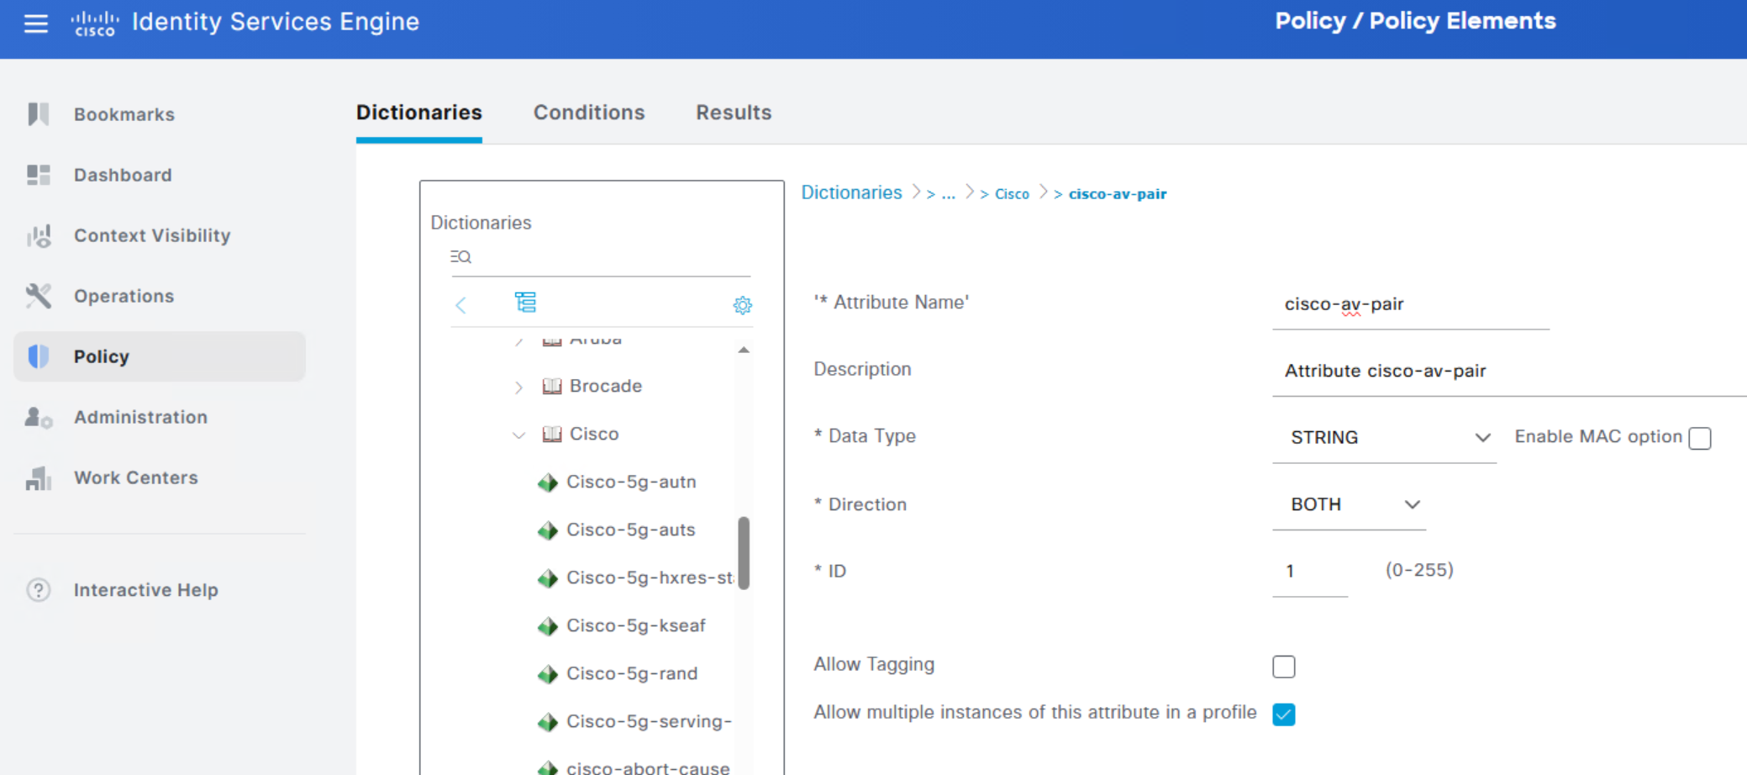Switch to the Results tab
The height and width of the screenshot is (775, 1747).
tap(733, 112)
